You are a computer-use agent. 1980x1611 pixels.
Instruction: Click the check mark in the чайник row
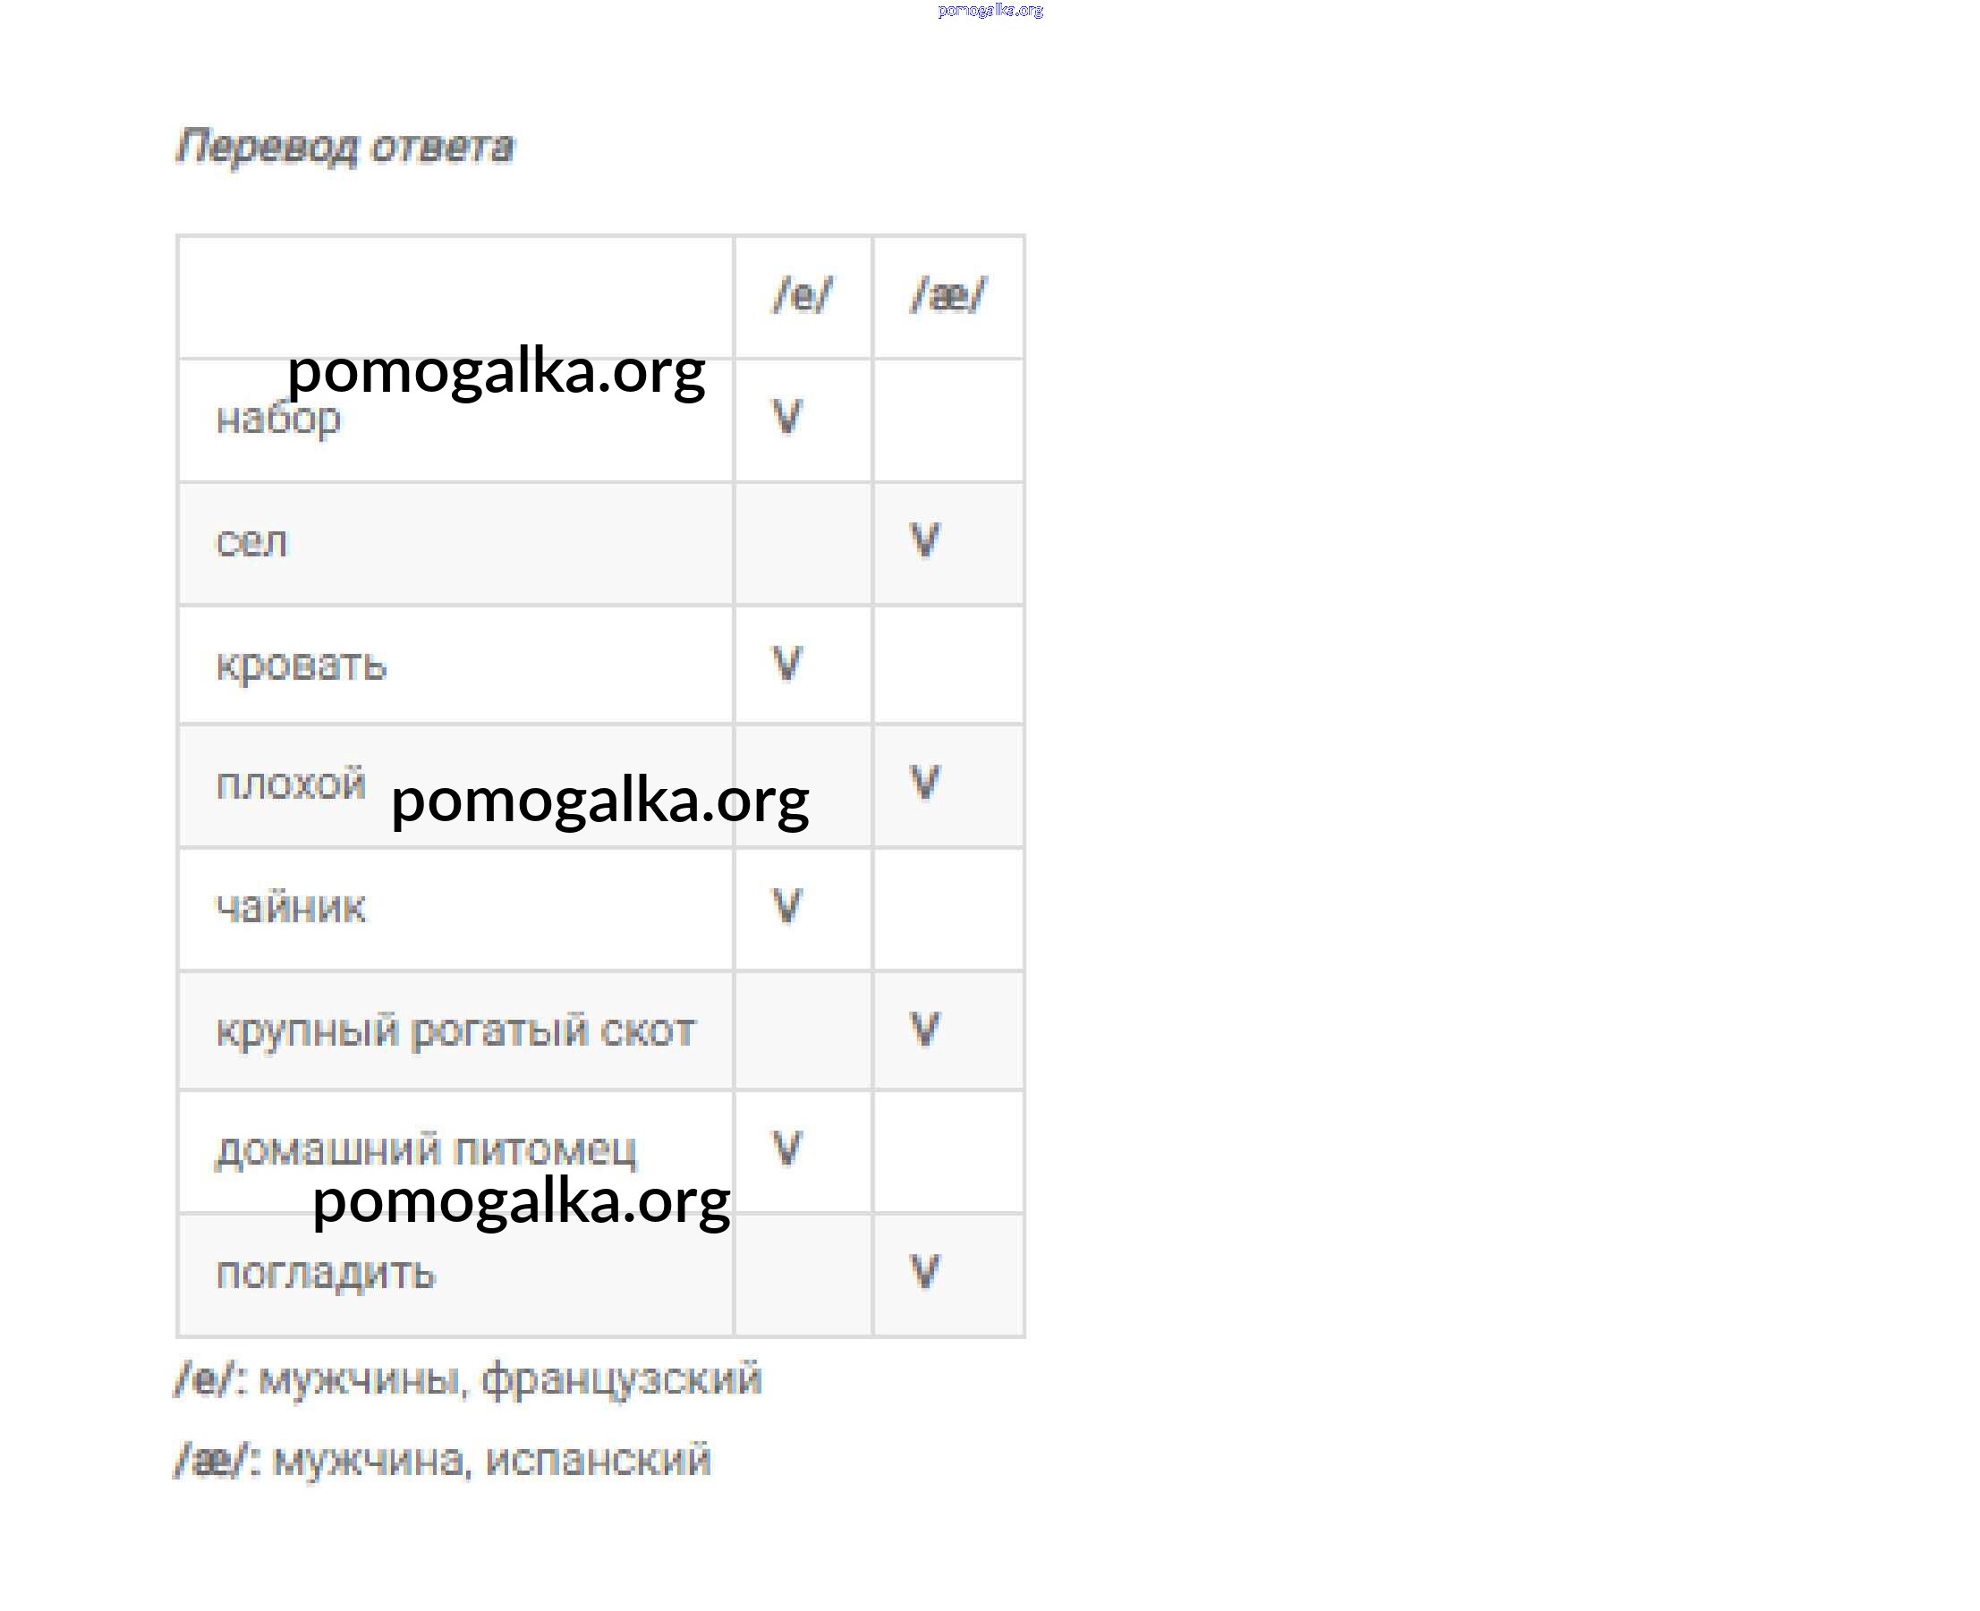[x=787, y=907]
